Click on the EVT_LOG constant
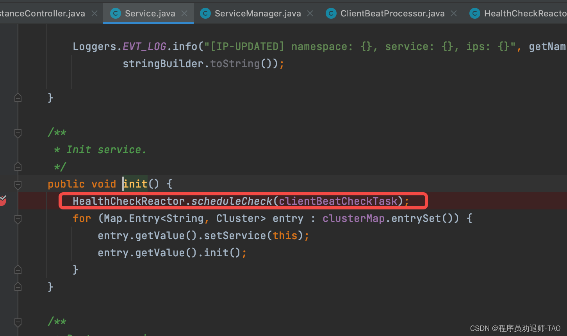The height and width of the screenshot is (336, 567). 144,46
